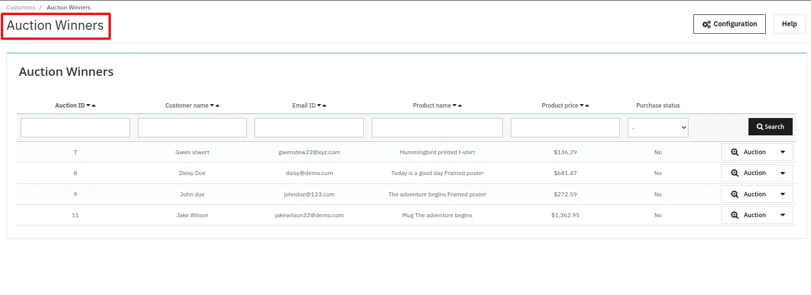Click email gwenstew22@xyz.com
The height and width of the screenshot is (295, 811).
click(x=309, y=152)
